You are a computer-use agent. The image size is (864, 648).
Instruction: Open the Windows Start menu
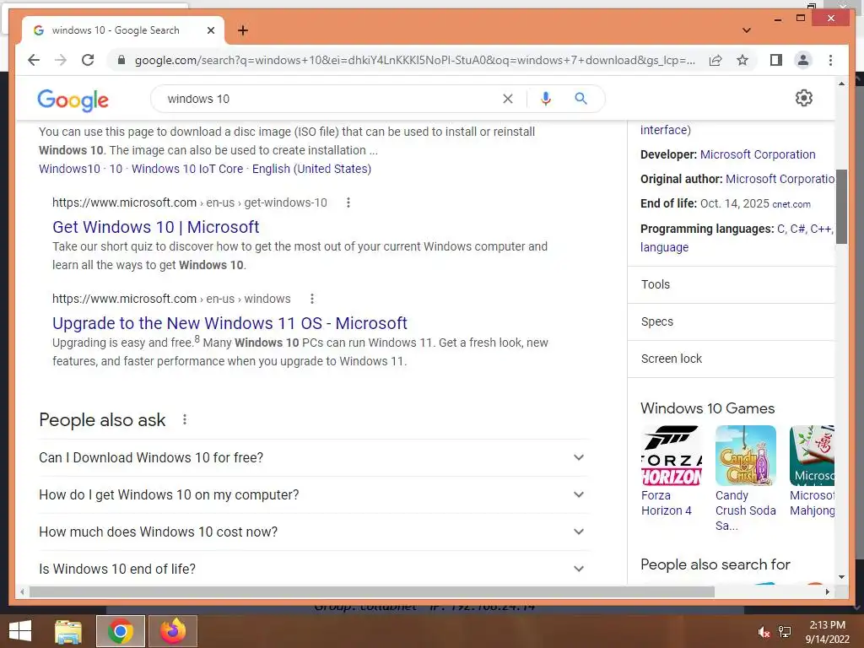point(20,631)
